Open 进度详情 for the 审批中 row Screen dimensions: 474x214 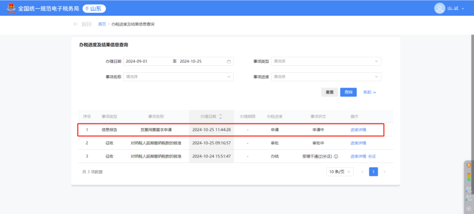pyautogui.click(x=358, y=143)
